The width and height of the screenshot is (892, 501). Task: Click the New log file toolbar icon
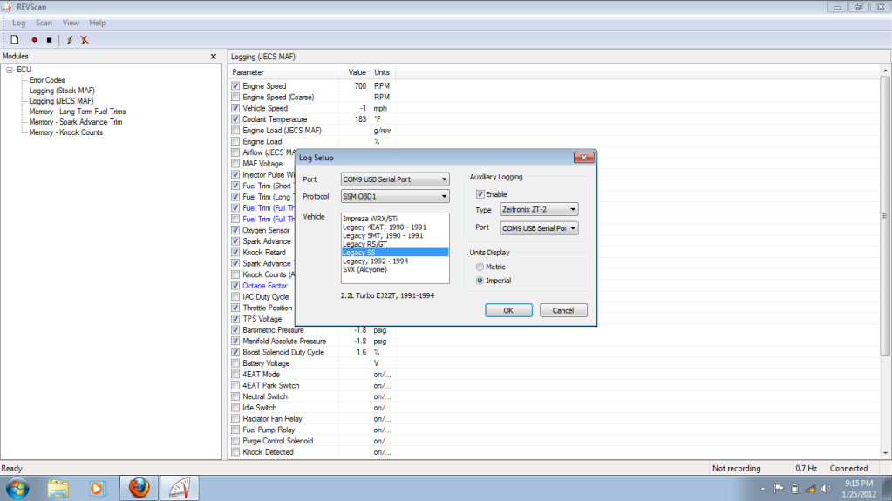(x=14, y=40)
